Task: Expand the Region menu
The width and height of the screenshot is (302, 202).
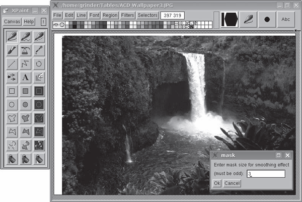Action: click(110, 15)
